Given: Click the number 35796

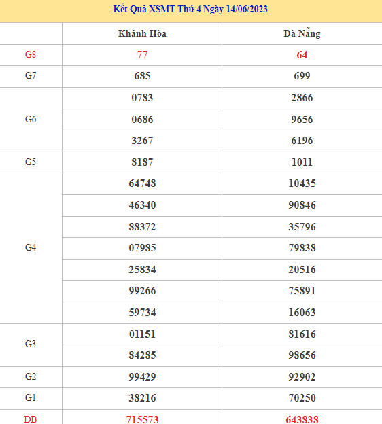Looking at the screenshot, I should coord(302,227).
